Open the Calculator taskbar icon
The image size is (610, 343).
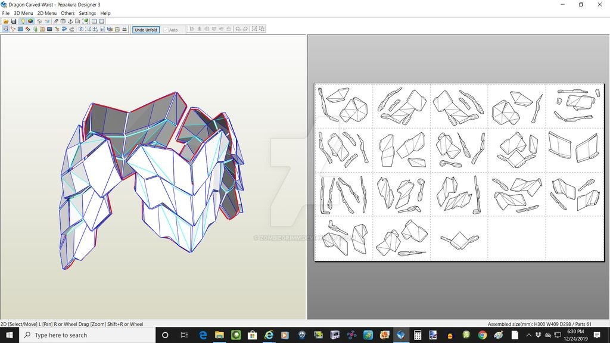418,335
